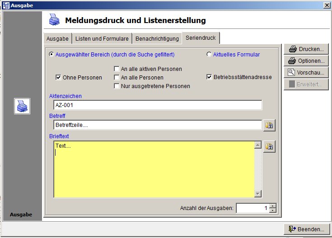Check the Nur ausgetretene Personen option
This screenshot has width=332, height=238.
click(x=117, y=86)
